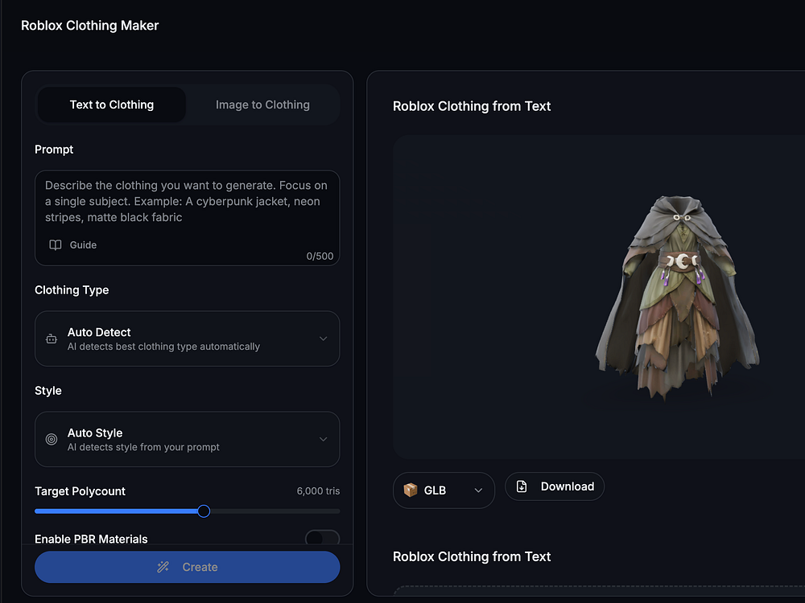Screen dimensions: 805x603
Task: Click the package box icon beside GLB
Action: (411, 490)
